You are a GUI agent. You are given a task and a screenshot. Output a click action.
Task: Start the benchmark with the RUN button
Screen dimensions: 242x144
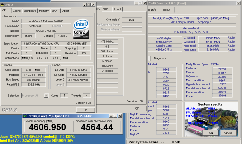(x=210, y=133)
